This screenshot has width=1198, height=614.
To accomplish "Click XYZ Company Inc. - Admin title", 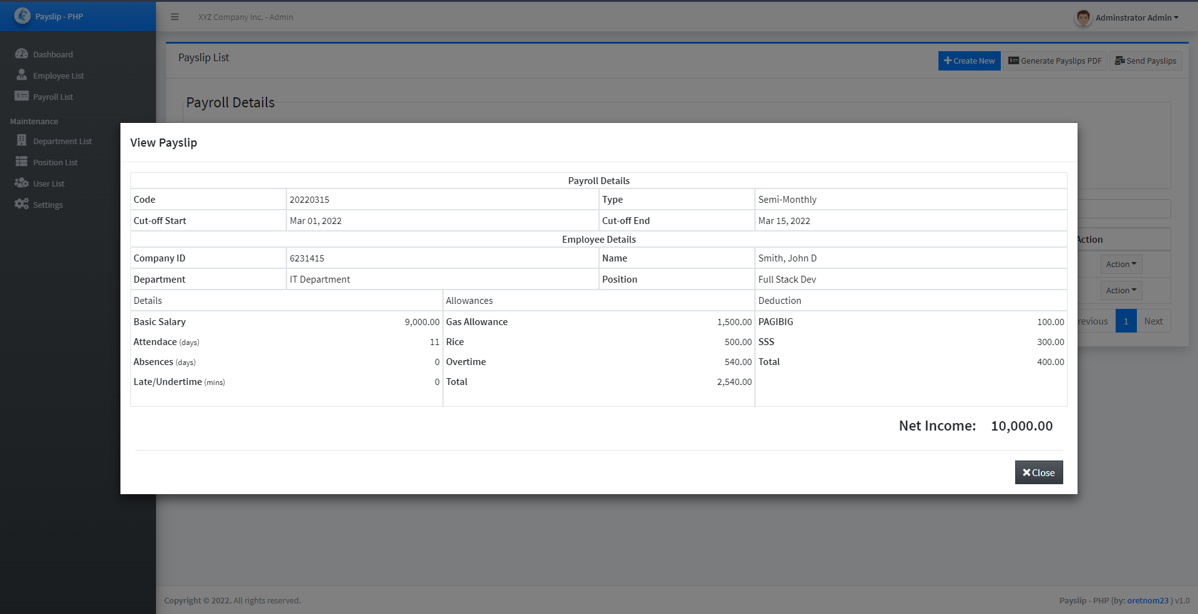I will click(246, 17).
